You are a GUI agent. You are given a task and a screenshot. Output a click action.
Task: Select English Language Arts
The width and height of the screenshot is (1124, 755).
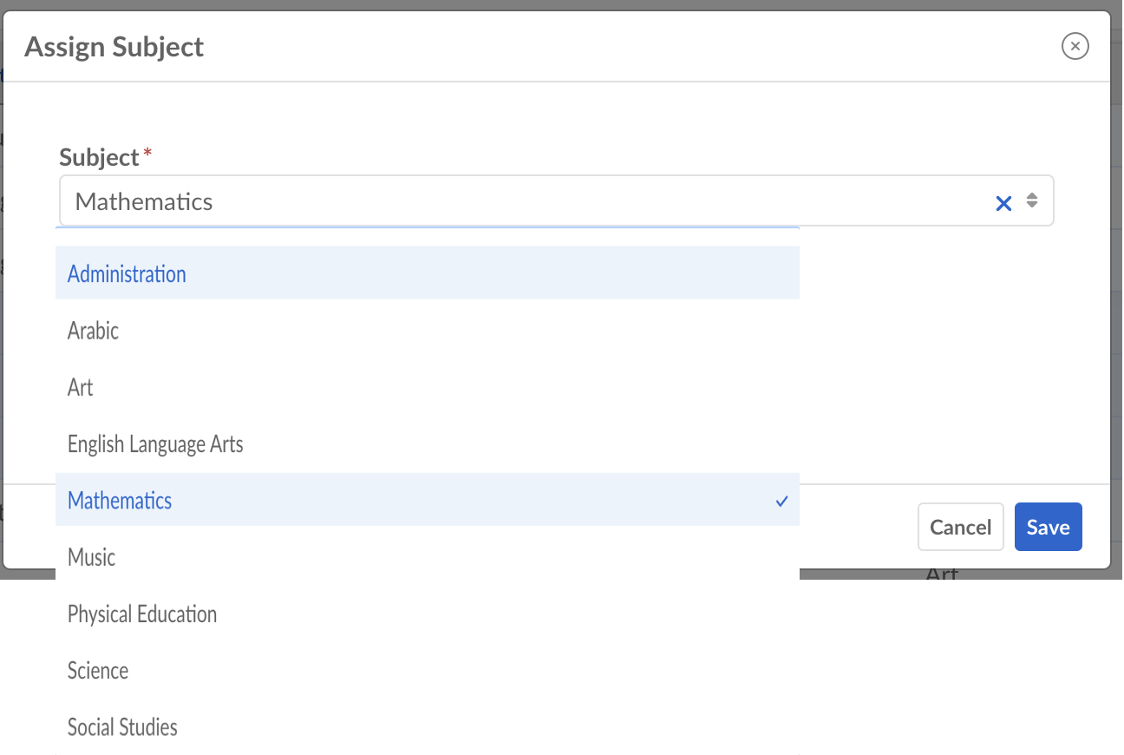155,444
